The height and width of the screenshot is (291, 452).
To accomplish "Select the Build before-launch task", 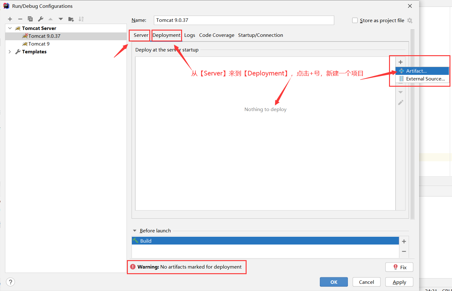I will pos(265,241).
